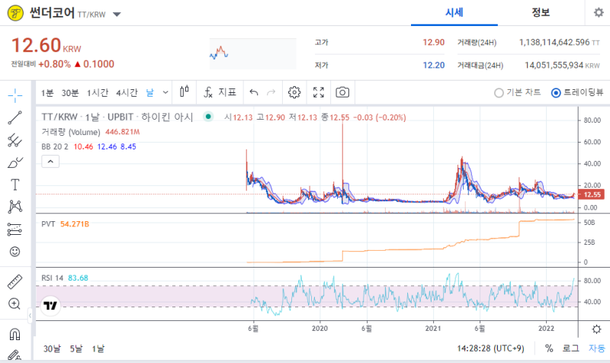Take a chart snapshot with camera icon
The height and width of the screenshot is (363, 610).
342,92
